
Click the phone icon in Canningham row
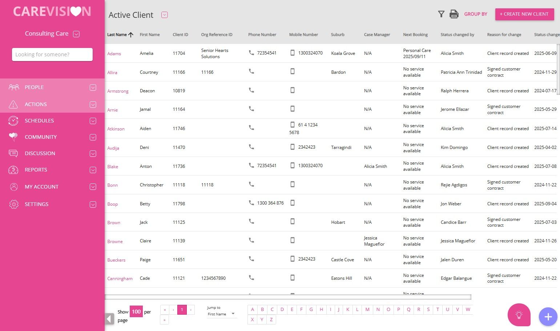251,278
